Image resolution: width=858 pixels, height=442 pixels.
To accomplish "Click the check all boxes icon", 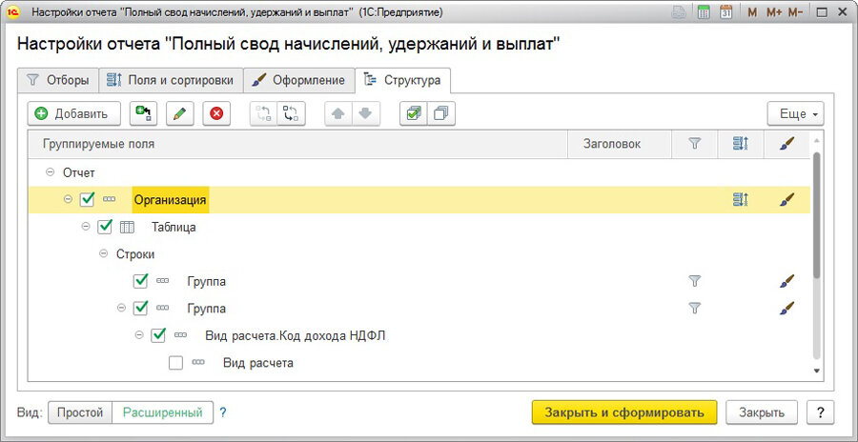I will [x=414, y=113].
